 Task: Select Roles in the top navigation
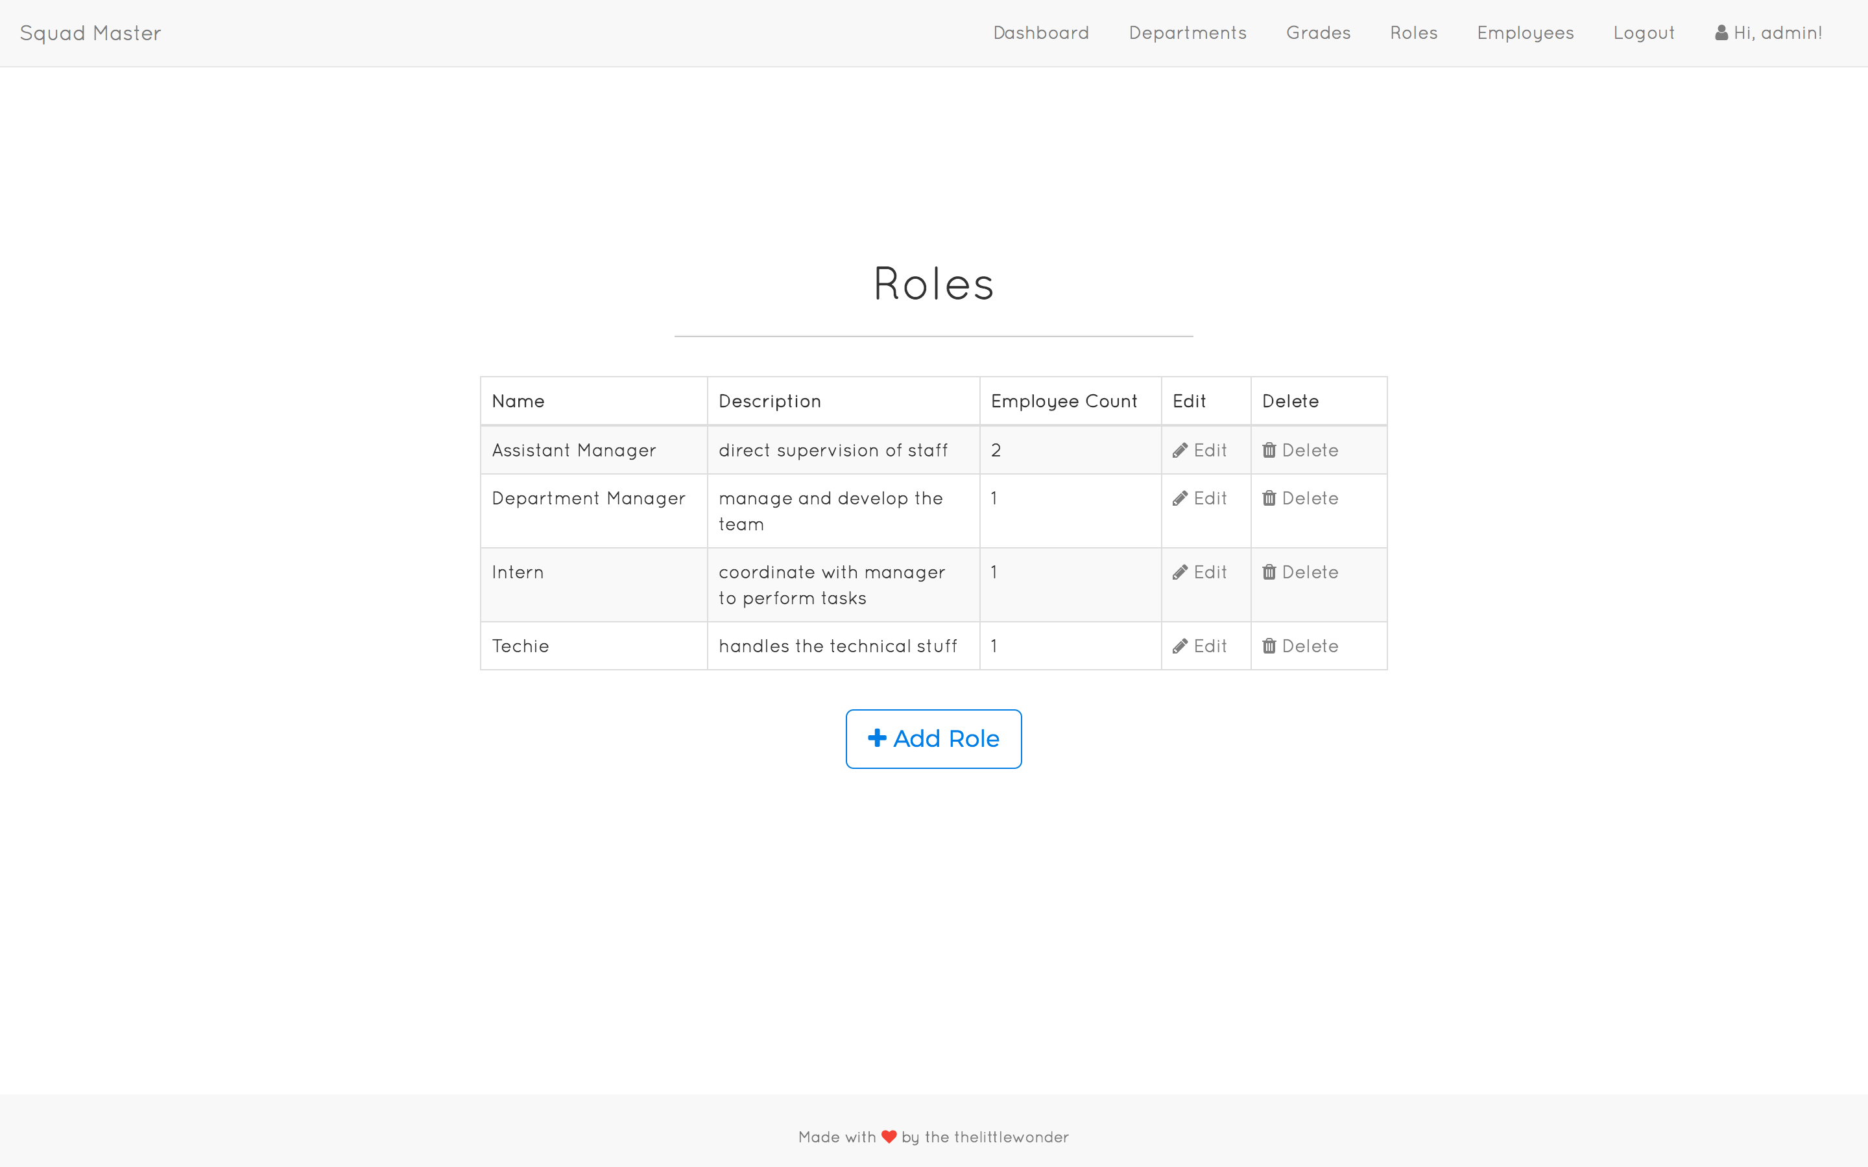(x=1413, y=33)
